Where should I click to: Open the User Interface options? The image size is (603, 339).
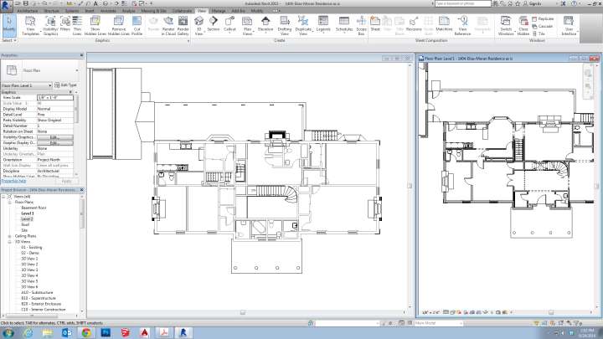click(569, 24)
